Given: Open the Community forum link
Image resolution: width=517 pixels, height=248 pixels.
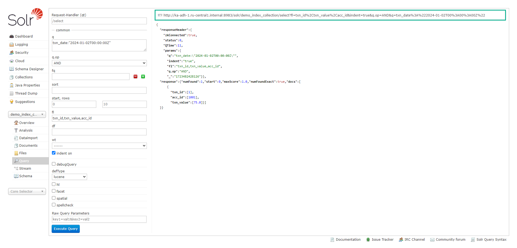Looking at the screenshot, I should (x=450, y=240).
